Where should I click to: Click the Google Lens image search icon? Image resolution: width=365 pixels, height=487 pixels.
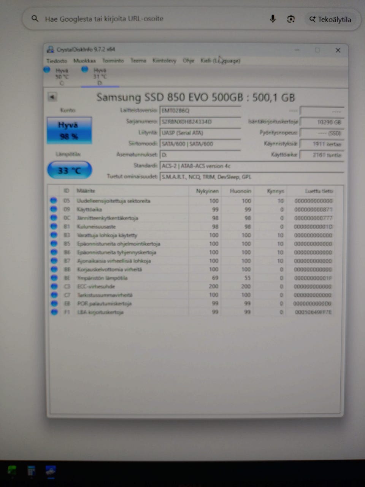(x=291, y=19)
